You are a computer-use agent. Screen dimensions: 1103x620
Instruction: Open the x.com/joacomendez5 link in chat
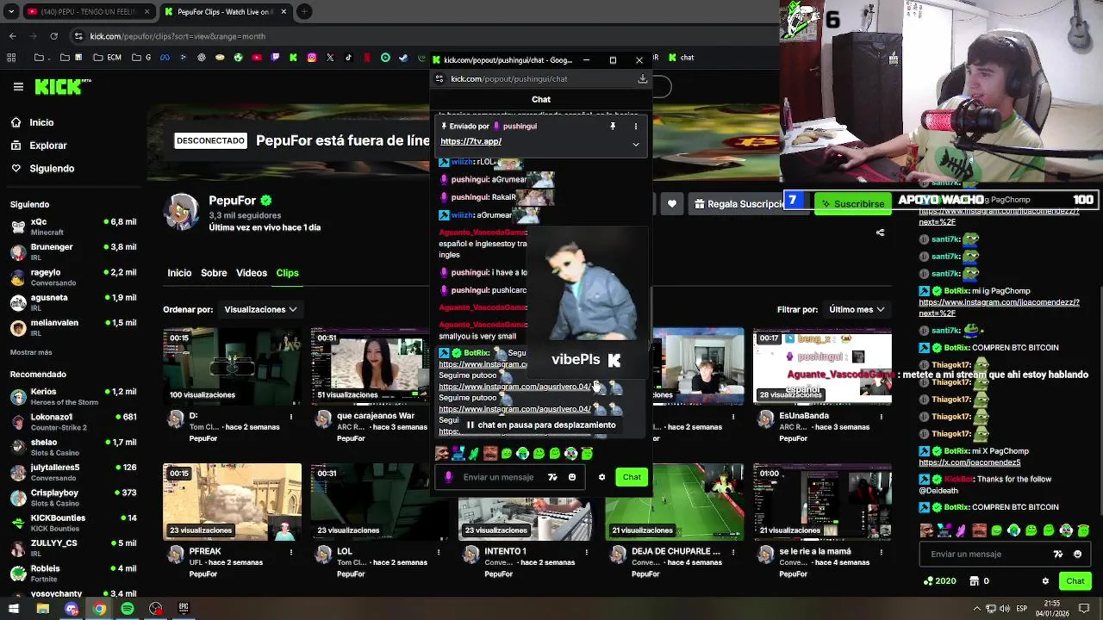click(x=969, y=462)
